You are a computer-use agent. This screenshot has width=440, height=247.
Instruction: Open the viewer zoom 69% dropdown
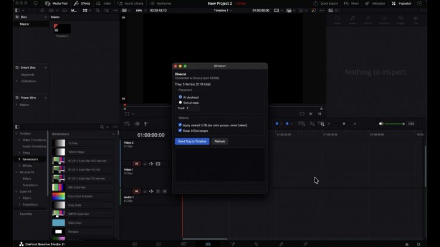click(x=141, y=10)
